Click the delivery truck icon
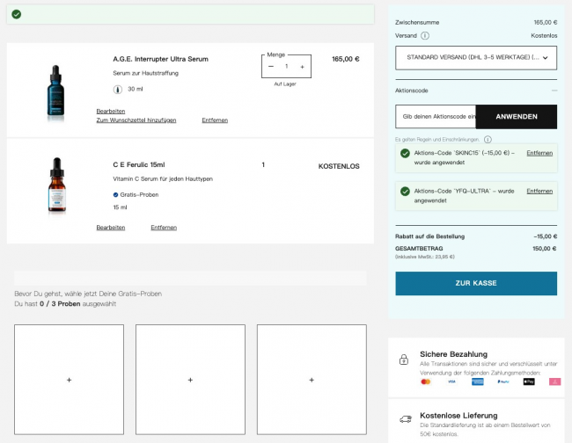Screen dimensions: 572x443 [x=404, y=420]
